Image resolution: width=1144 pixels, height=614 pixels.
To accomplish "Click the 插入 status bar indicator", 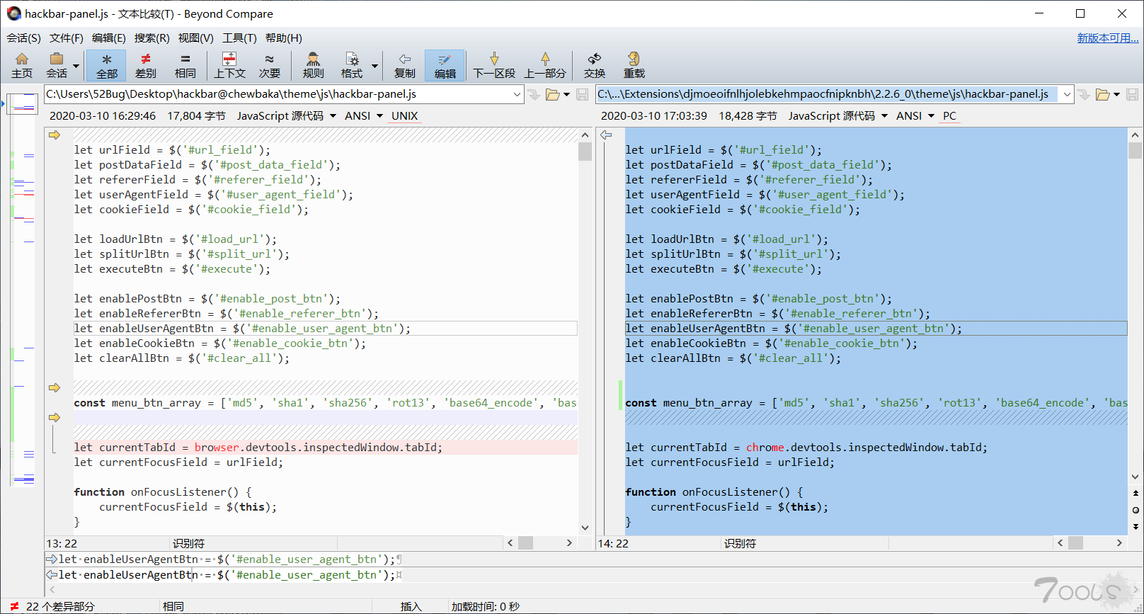I will coord(411,606).
